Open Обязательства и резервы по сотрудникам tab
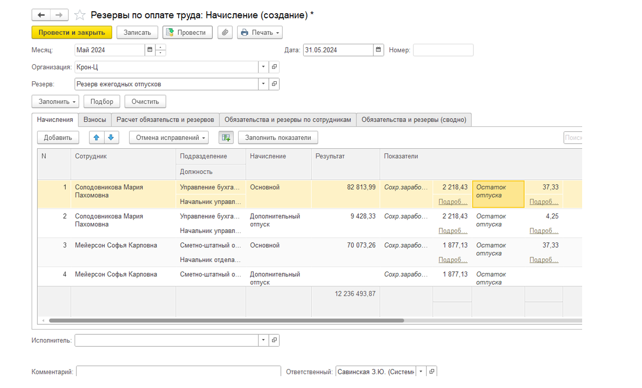Image resolution: width=642 pixels, height=388 pixels. (288, 120)
